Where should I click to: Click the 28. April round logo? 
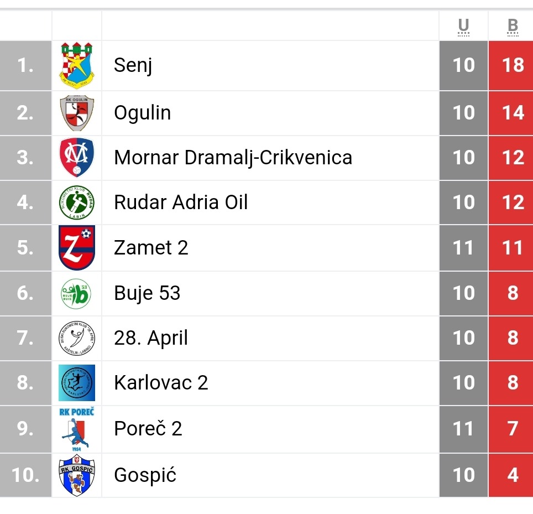77,338
